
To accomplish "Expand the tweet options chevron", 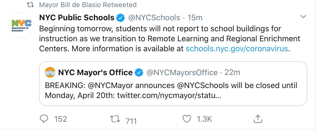I will (303, 17).
